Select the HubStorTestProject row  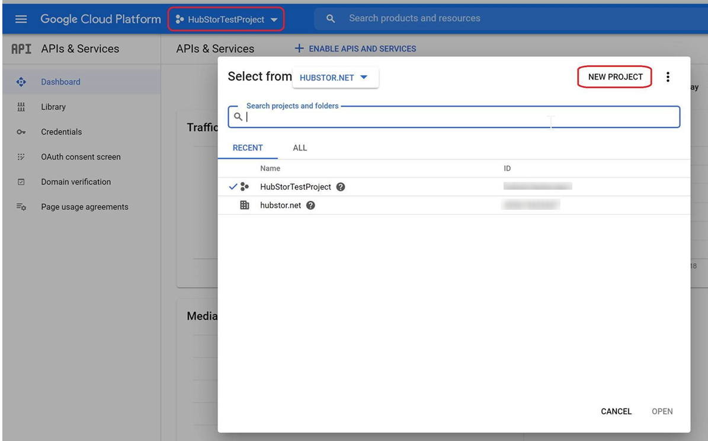(x=454, y=187)
